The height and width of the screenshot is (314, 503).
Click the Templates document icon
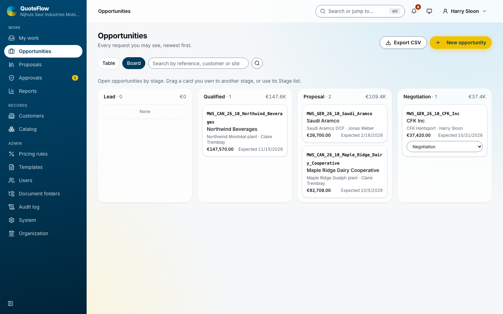click(12, 167)
